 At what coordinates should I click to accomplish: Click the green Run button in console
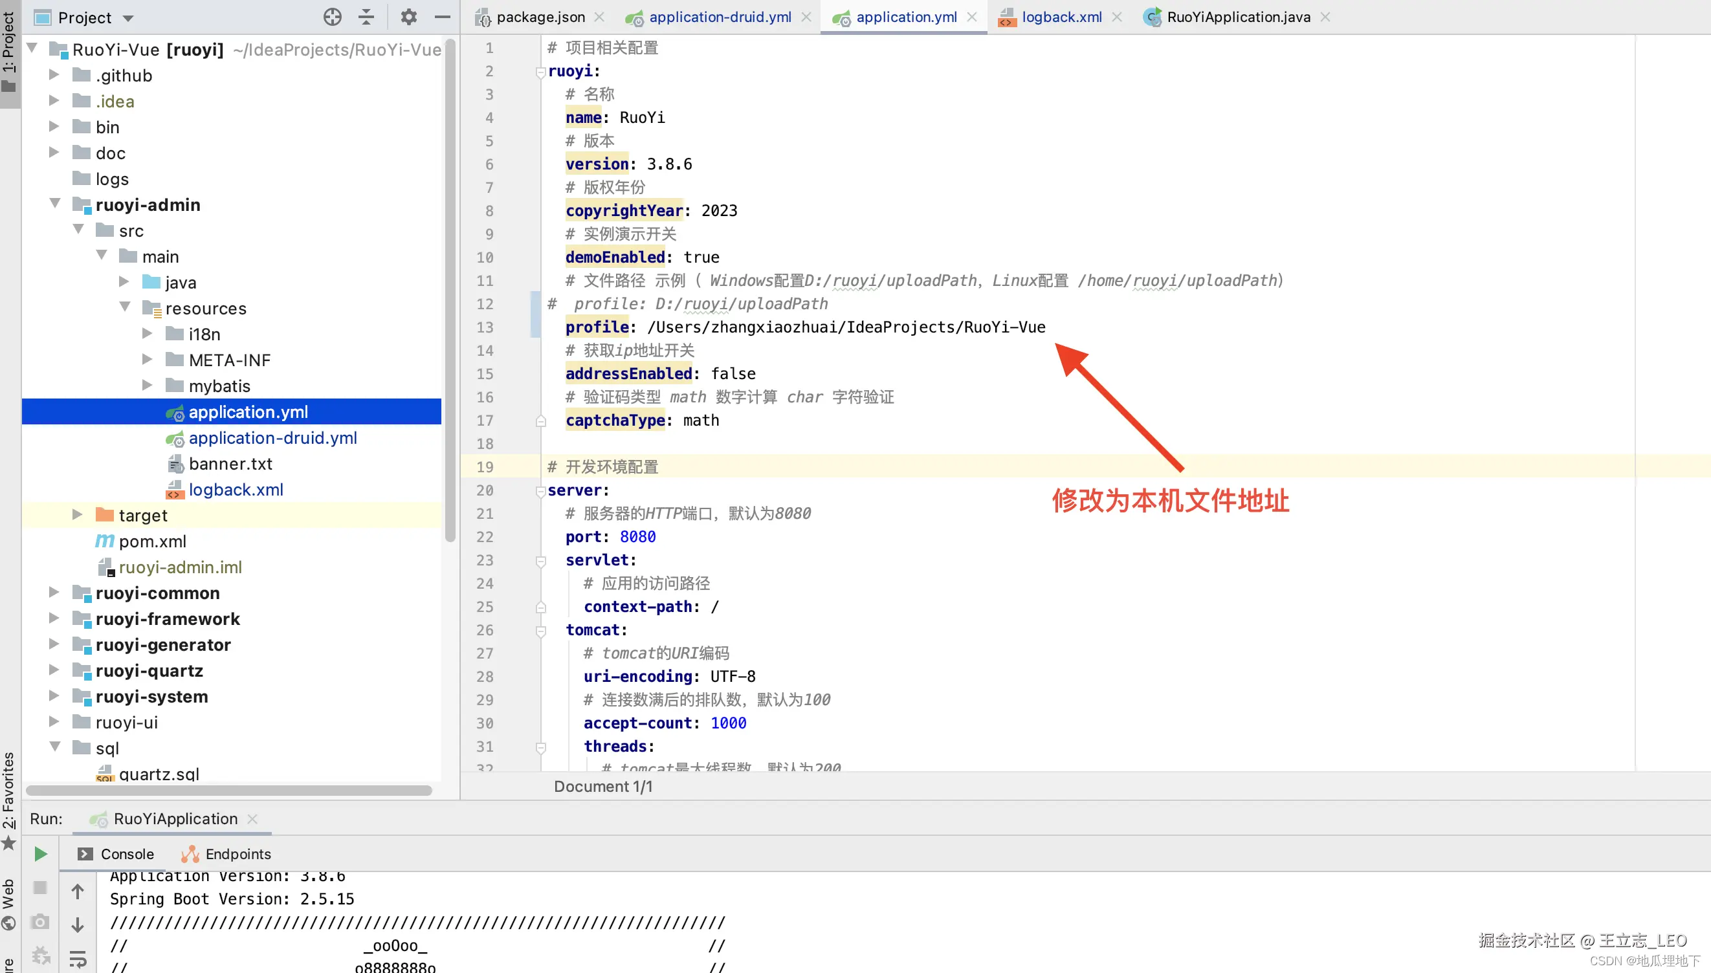tap(40, 854)
